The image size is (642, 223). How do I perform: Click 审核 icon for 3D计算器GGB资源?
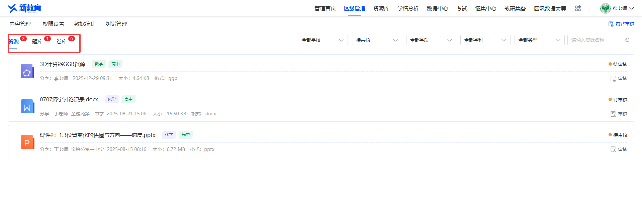tap(613, 79)
